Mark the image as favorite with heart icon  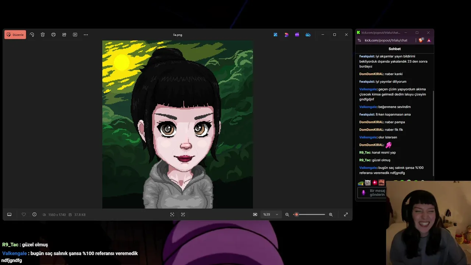24,215
